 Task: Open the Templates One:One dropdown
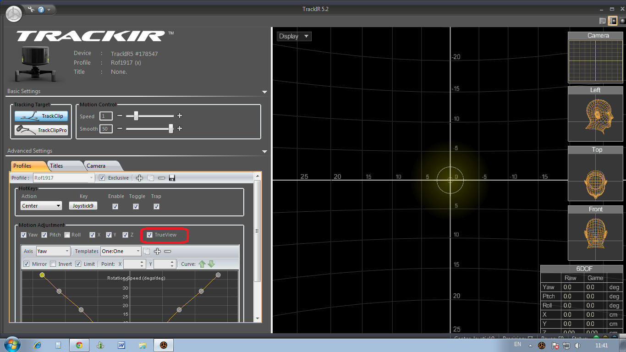[x=121, y=251]
